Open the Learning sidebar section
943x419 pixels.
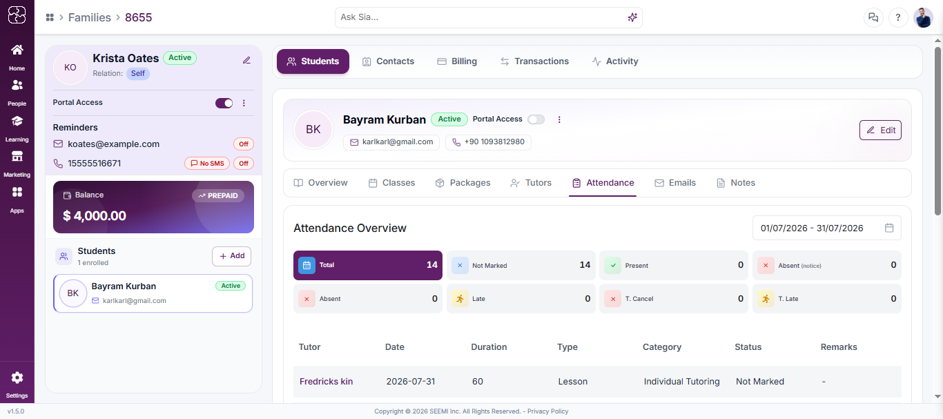(17, 128)
